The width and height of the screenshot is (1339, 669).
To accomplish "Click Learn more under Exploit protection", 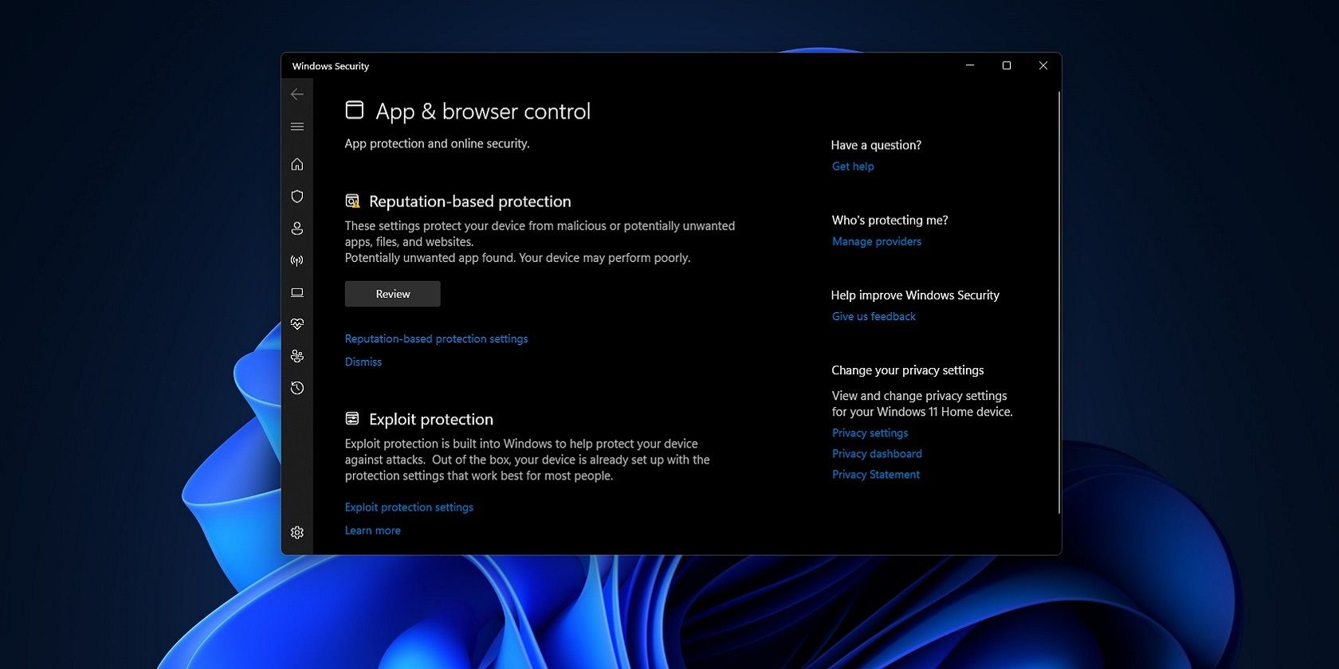I will pos(372,530).
